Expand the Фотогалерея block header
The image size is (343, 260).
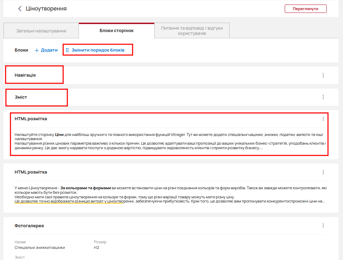tap(29, 226)
